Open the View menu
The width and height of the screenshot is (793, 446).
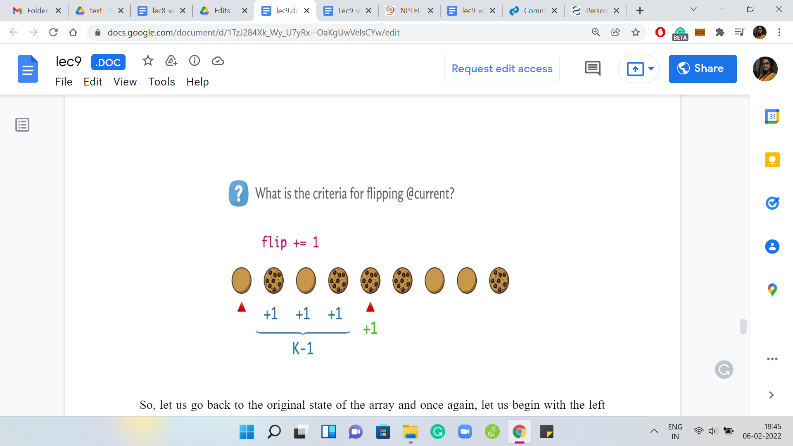click(x=125, y=82)
